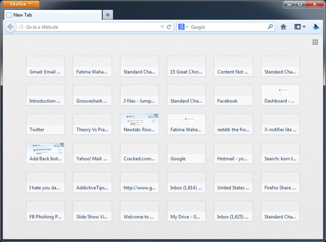The width and height of the screenshot is (326, 242).
Task: Maximize the Firefox window
Action: click(300, 4)
